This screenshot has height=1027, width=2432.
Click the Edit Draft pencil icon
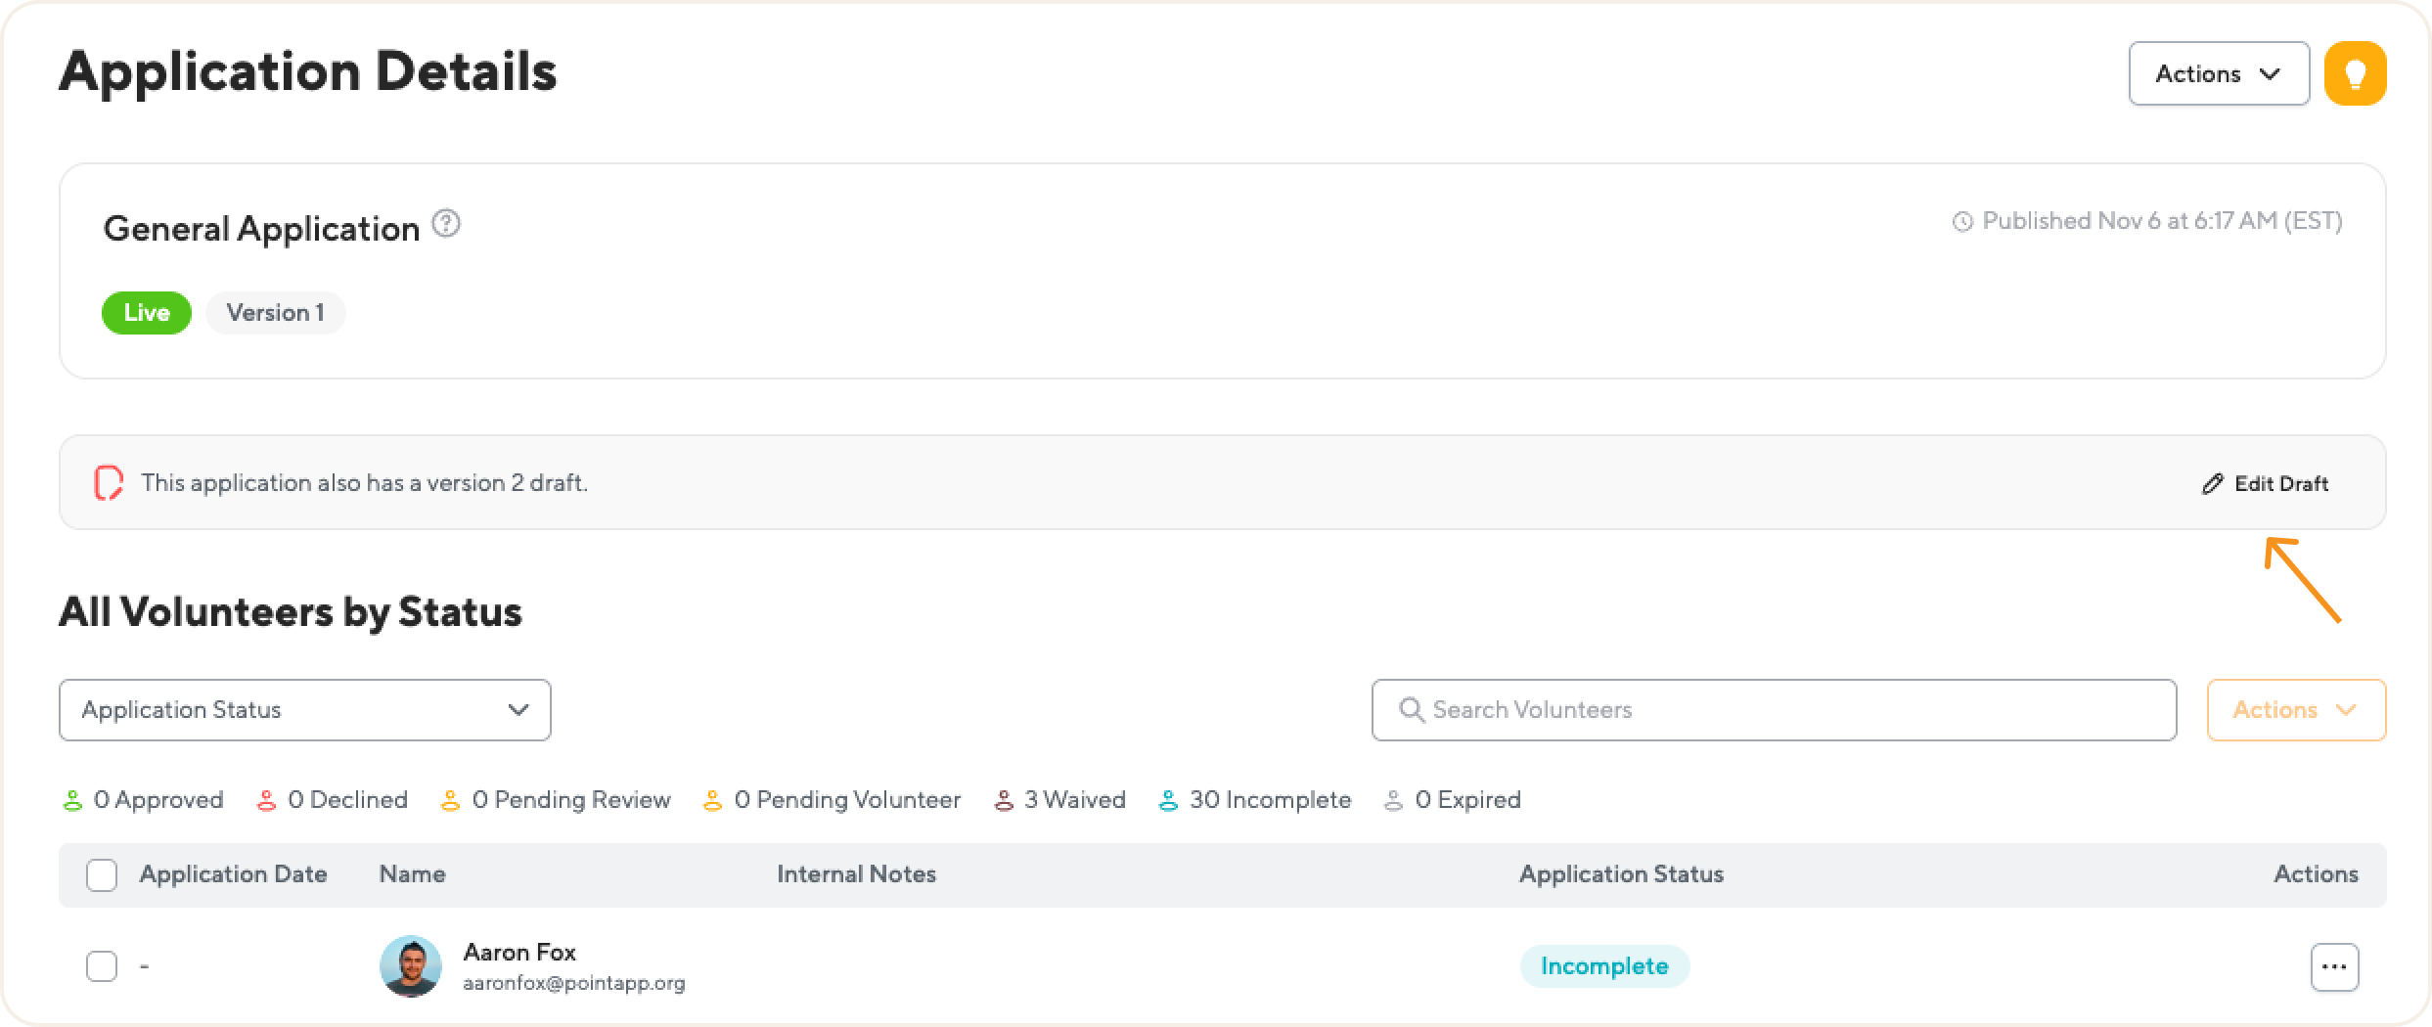click(2212, 484)
